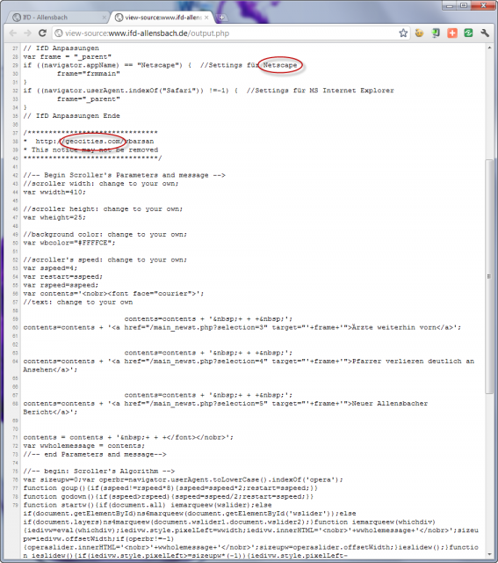498x563 pixels.
Task: Click '//scroller's speed: change to your own;' comment
Action: pos(105,260)
